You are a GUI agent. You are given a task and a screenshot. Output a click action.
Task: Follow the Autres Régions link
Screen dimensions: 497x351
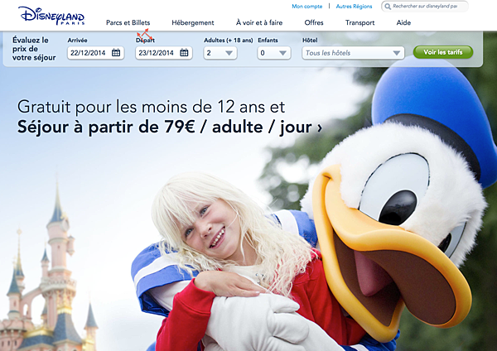pyautogui.click(x=354, y=6)
